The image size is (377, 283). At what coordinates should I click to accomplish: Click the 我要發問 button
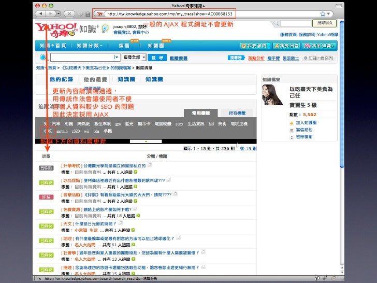[x=255, y=46]
